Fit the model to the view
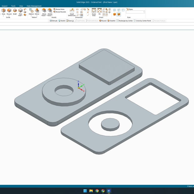The height and width of the screenshot is (194, 194). pyautogui.click(x=100, y=12)
